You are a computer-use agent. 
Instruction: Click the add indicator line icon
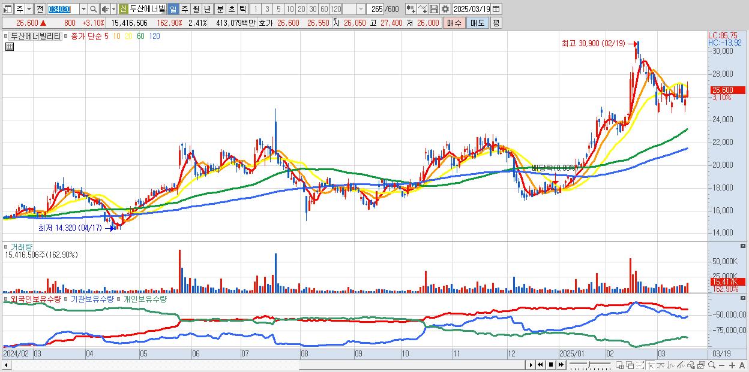click(423, 9)
